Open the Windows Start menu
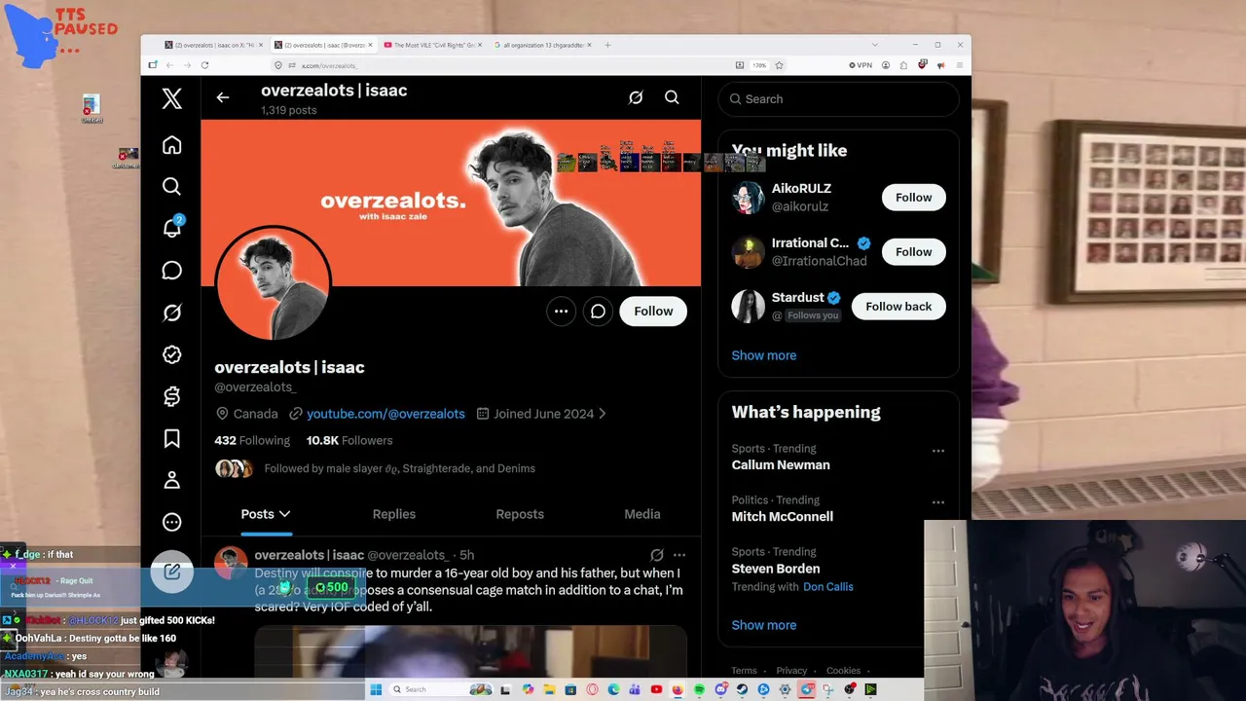Viewport: 1246px width, 701px height. click(376, 689)
